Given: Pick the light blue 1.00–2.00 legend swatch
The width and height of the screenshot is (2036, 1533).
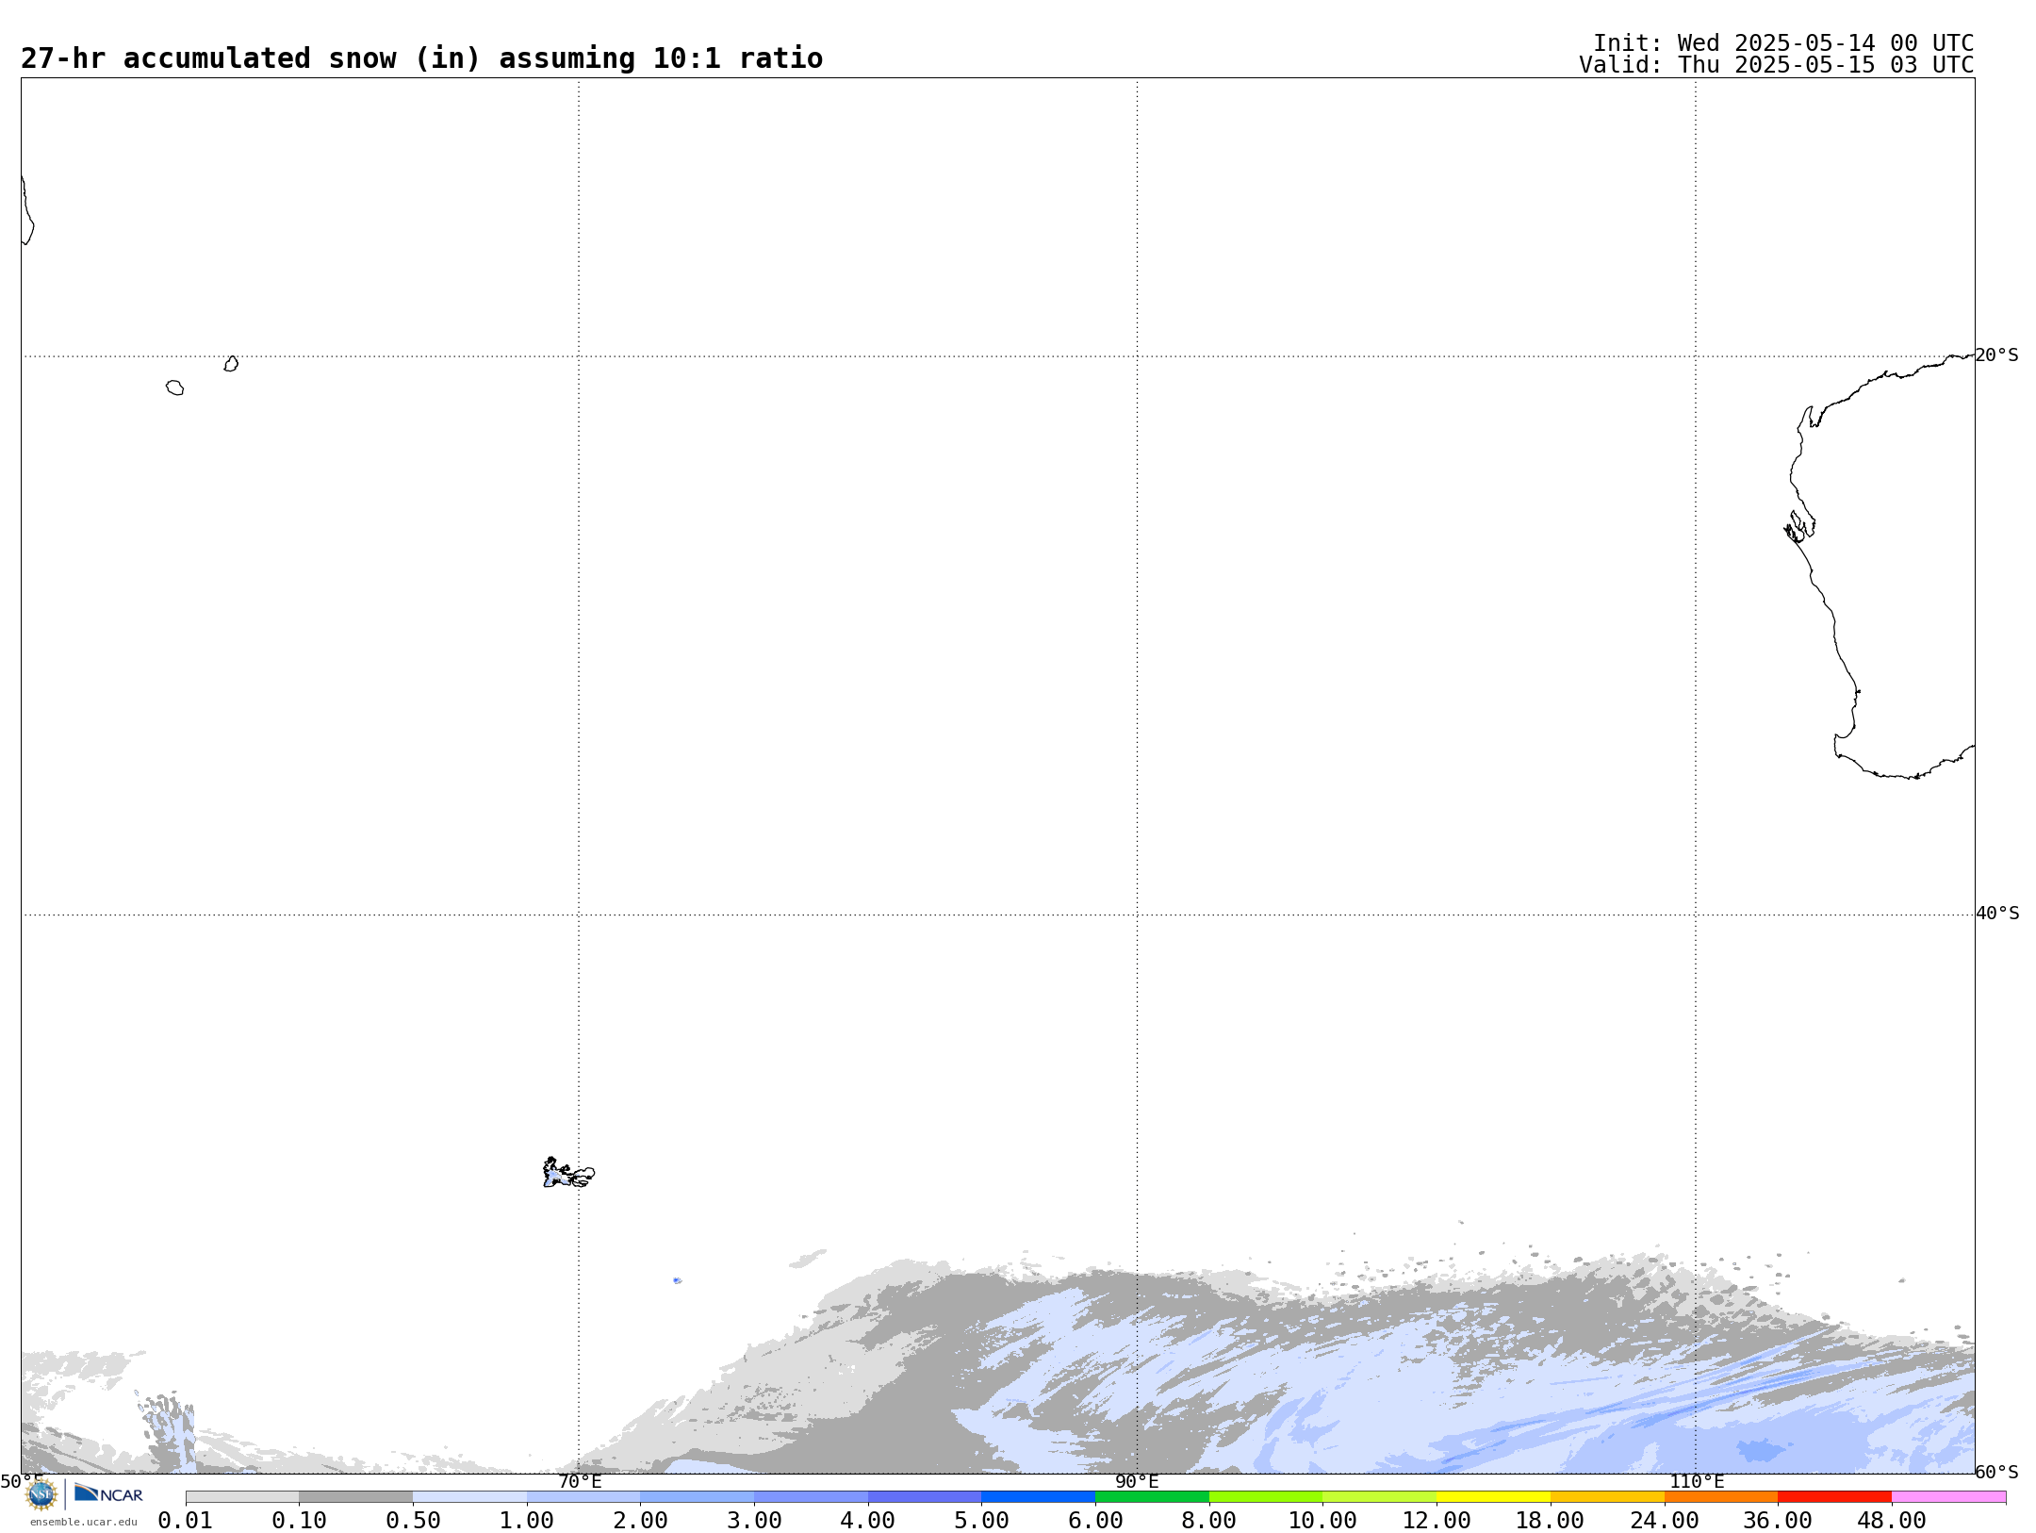Looking at the screenshot, I should pos(583,1497).
